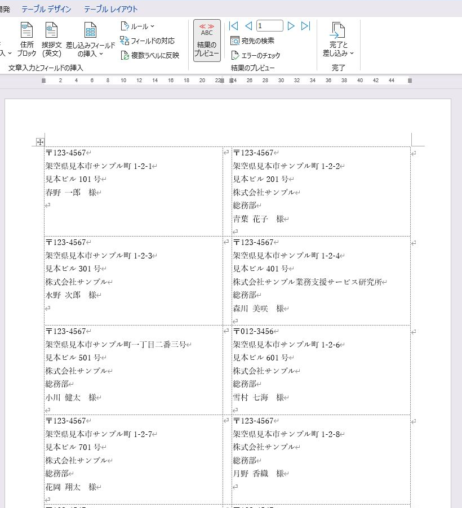Go to the first record
This screenshot has width=462, height=508.
(233, 26)
